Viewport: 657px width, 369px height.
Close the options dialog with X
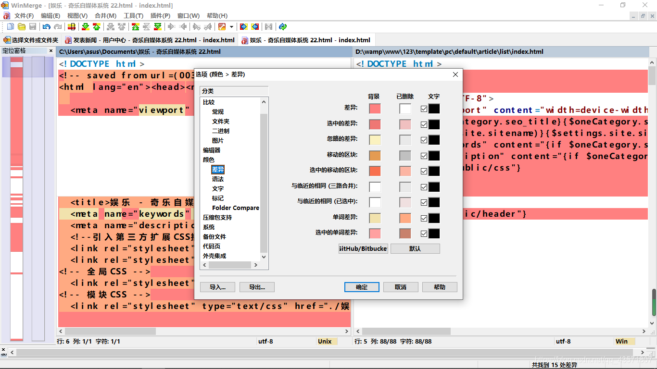click(455, 74)
